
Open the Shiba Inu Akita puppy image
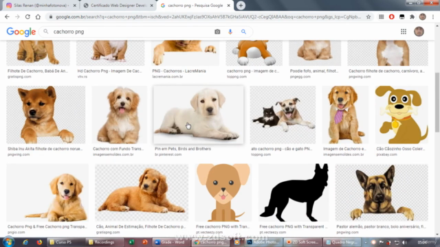click(46, 115)
